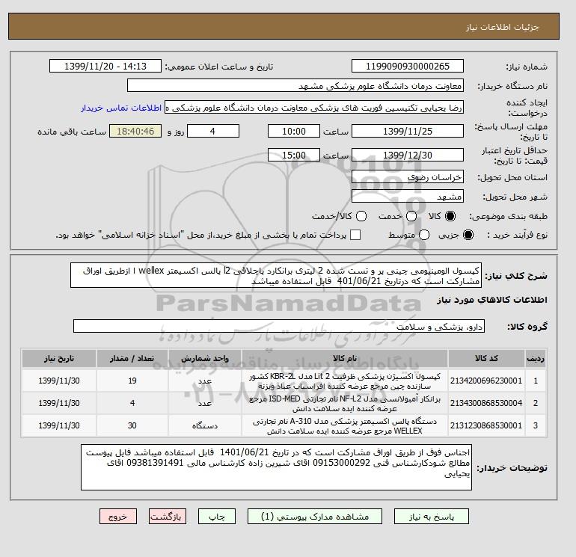This screenshot has width=576, height=557.
Task: Click the need number field 1199090930000265
Action: click(x=408, y=66)
